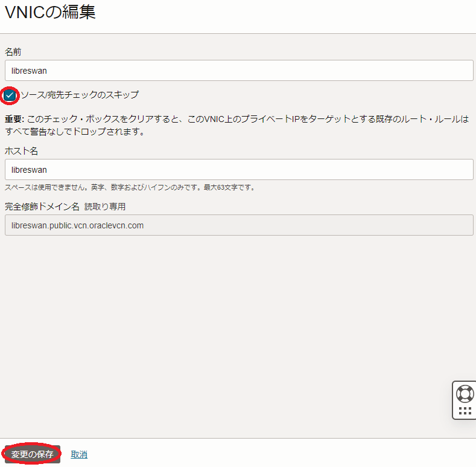Click the ソース/宛先チェックのスキップ label text
Screen dimensions: 476x467
(80, 95)
